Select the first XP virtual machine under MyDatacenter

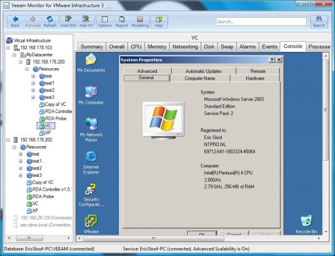point(45,133)
